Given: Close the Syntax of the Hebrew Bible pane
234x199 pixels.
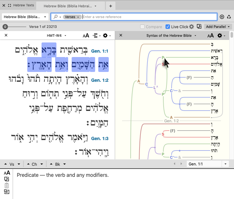Looking at the screenshot, I should 120,35.
